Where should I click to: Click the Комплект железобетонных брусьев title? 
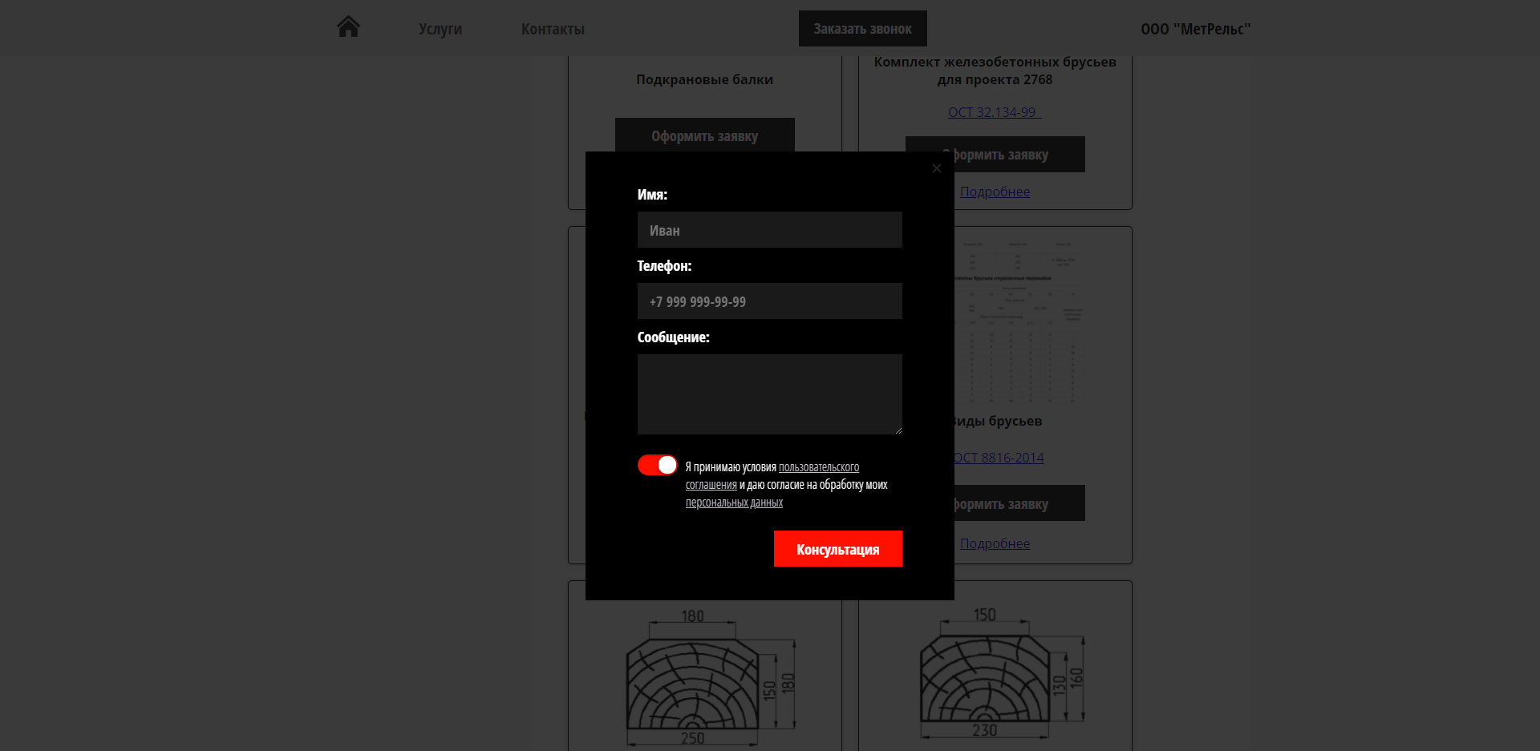pyautogui.click(x=995, y=71)
